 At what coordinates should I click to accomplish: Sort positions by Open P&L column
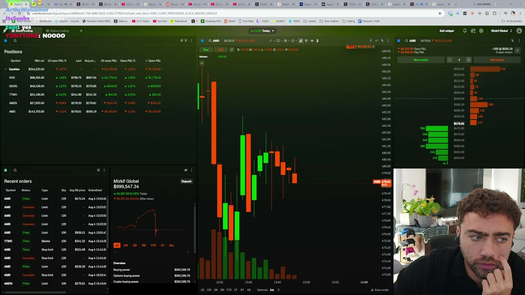(x=153, y=61)
